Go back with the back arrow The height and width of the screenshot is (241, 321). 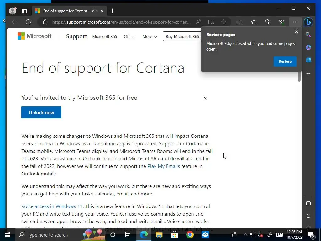click(14, 22)
